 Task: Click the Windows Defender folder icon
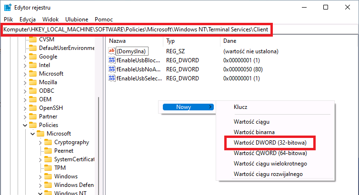coord(48,185)
